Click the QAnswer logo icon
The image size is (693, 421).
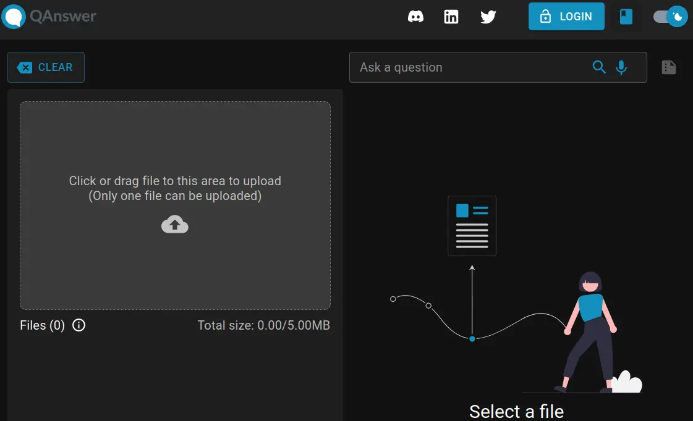tap(14, 16)
